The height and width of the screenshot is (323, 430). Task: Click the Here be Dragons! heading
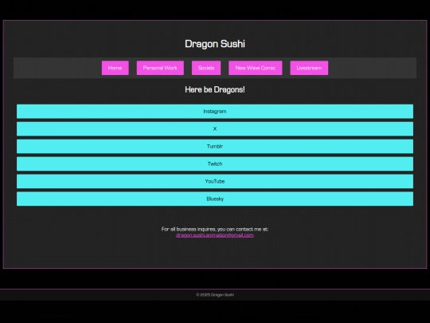click(215, 89)
